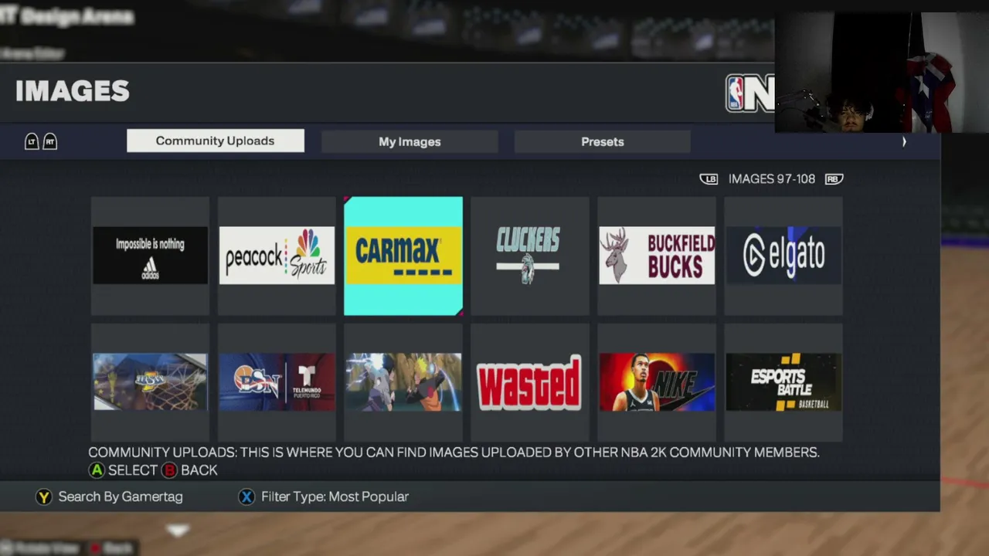
Task: Select the Nike player image
Action: [x=657, y=382]
